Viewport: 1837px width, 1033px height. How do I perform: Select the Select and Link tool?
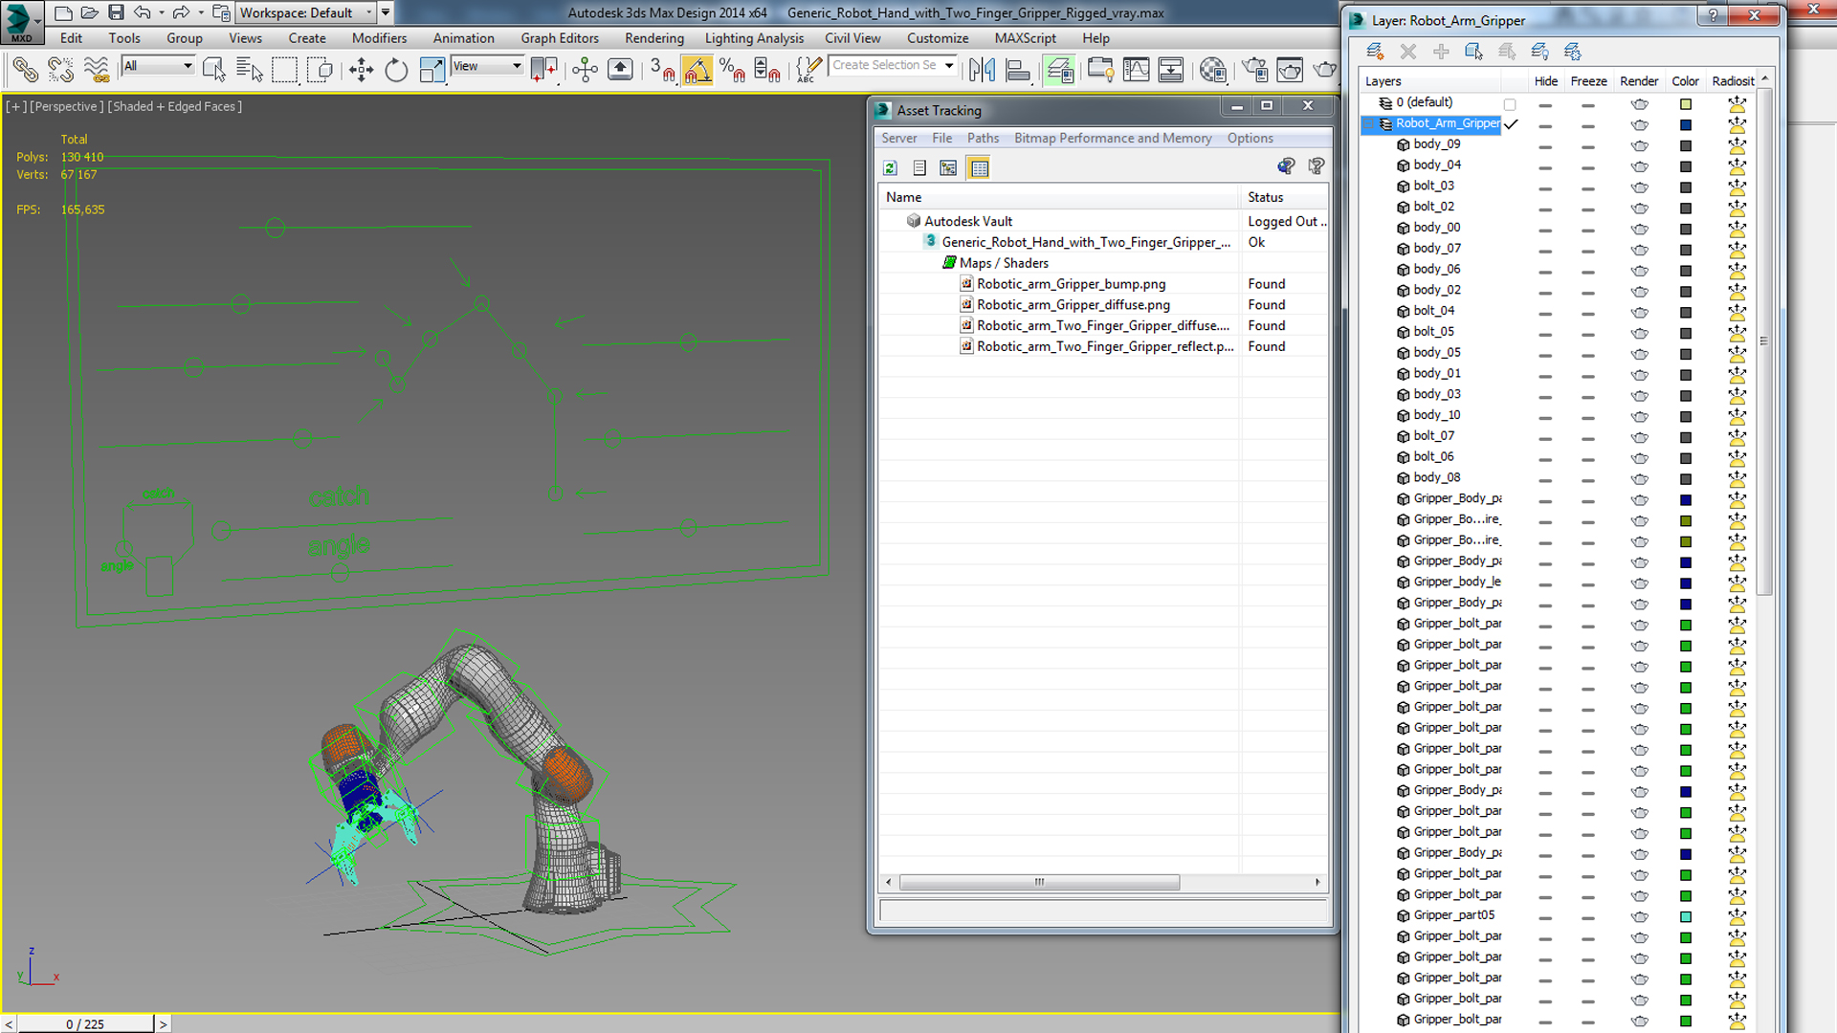click(26, 69)
